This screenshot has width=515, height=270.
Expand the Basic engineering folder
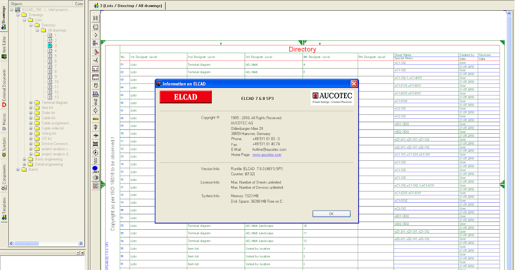pyautogui.click(x=24, y=159)
